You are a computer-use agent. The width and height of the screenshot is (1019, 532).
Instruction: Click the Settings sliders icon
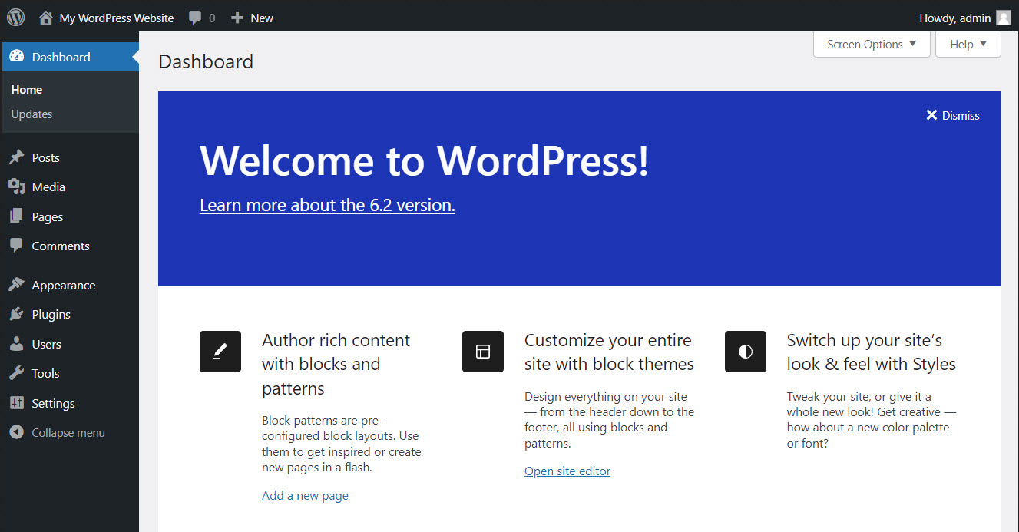[16, 403]
